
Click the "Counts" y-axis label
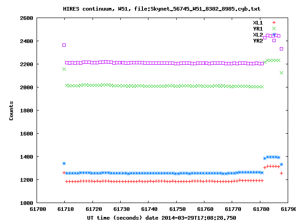tap(11, 111)
